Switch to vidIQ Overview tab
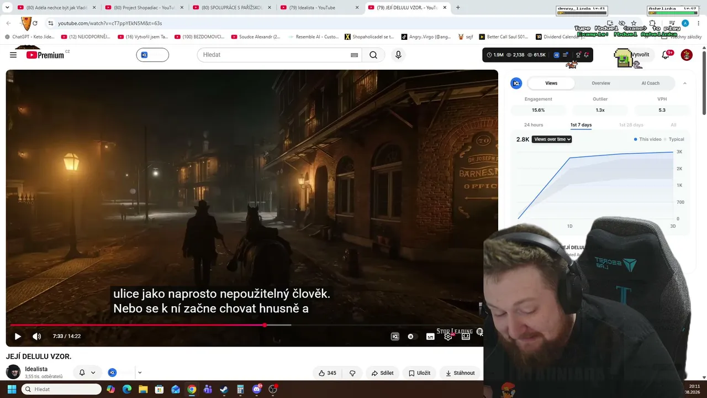The height and width of the screenshot is (398, 707). (x=601, y=83)
